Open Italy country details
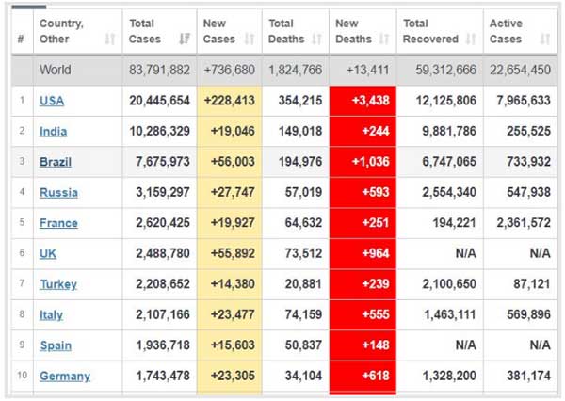This screenshot has width=565, height=401. click(x=52, y=315)
